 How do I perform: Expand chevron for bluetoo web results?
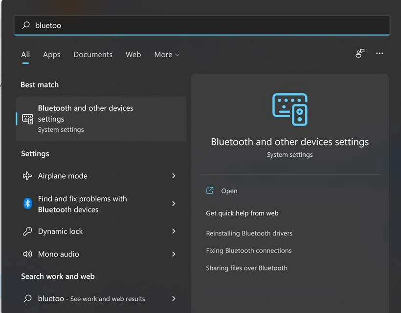(174, 298)
